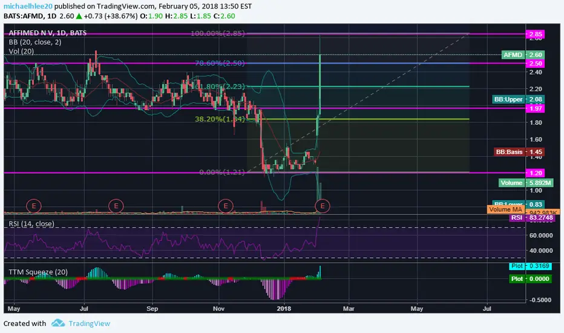
Task: Select the Vol (20) indicator legend
Action: pos(21,51)
